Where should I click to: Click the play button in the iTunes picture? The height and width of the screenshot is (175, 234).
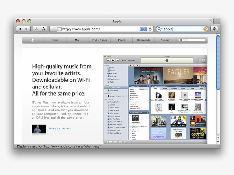click(113, 60)
